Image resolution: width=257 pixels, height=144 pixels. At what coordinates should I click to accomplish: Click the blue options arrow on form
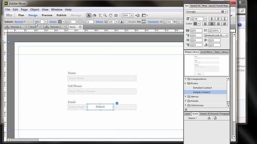[x=117, y=103]
